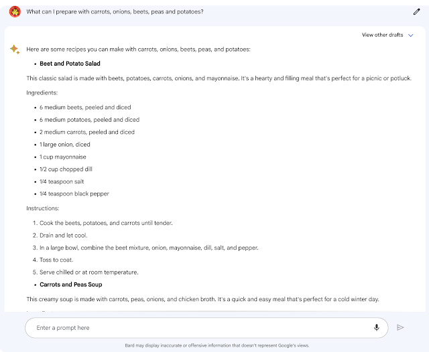Click the Bard sparkle logo icon
Image resolution: width=429 pixels, height=352 pixels.
click(14, 50)
